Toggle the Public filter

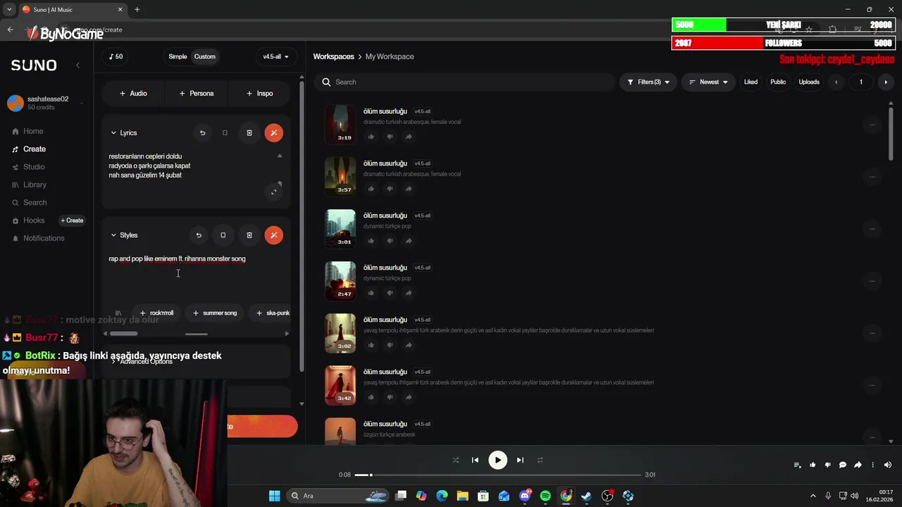778,82
